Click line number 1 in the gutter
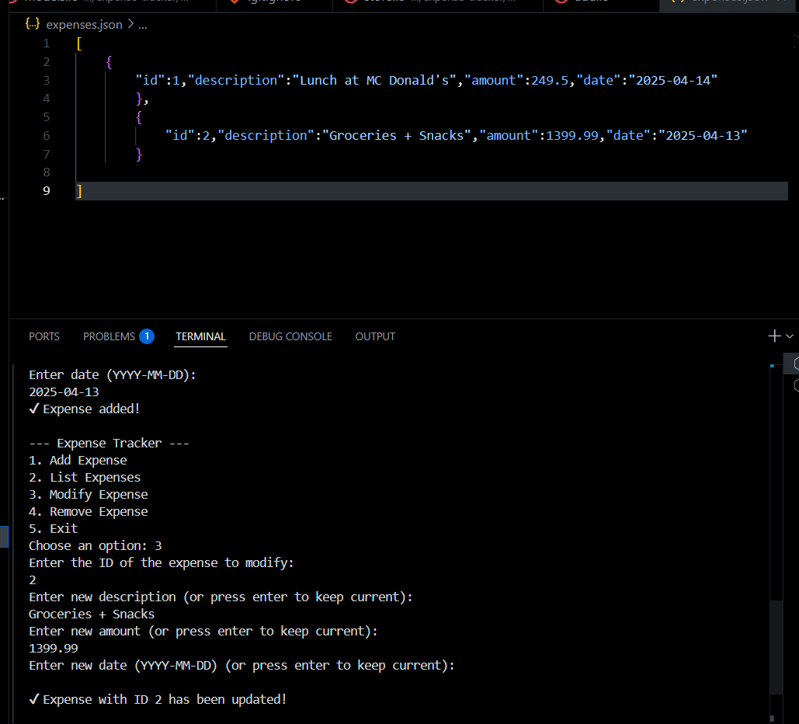799x724 pixels. pyautogui.click(x=47, y=44)
